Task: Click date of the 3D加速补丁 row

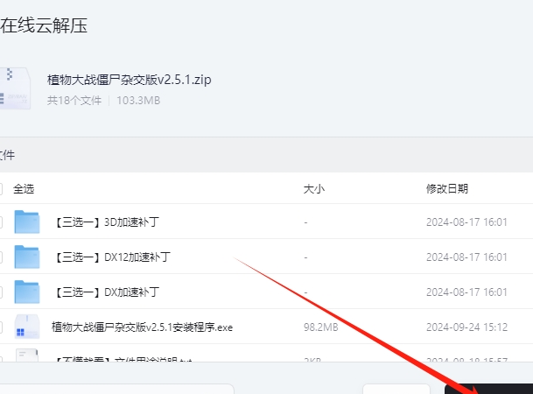Action: 466,222
